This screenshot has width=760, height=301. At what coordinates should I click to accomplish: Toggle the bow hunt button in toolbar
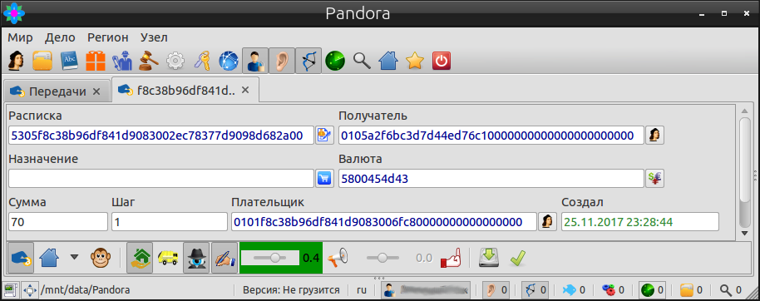308,61
